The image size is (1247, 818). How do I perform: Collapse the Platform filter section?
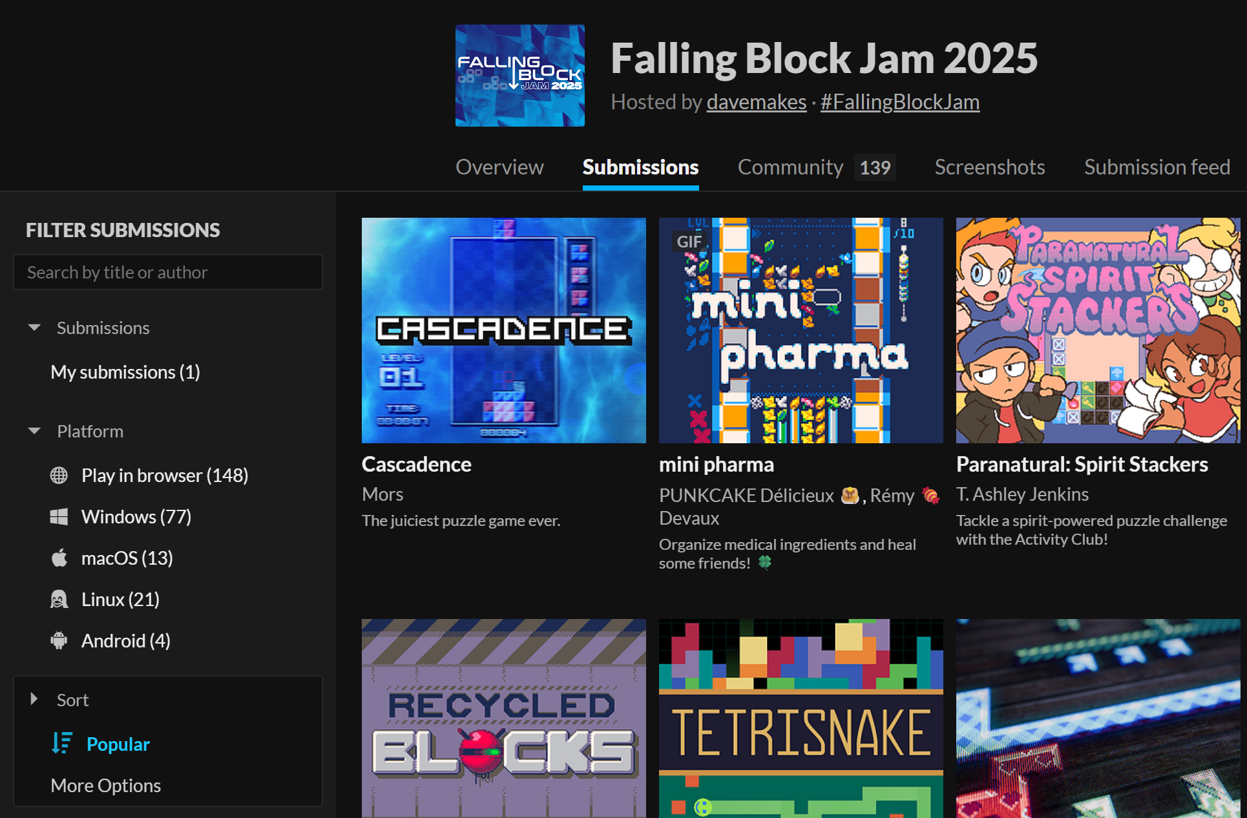(x=35, y=431)
